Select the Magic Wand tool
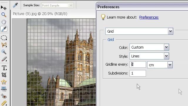The height and width of the screenshot is (106, 188). coord(4,52)
